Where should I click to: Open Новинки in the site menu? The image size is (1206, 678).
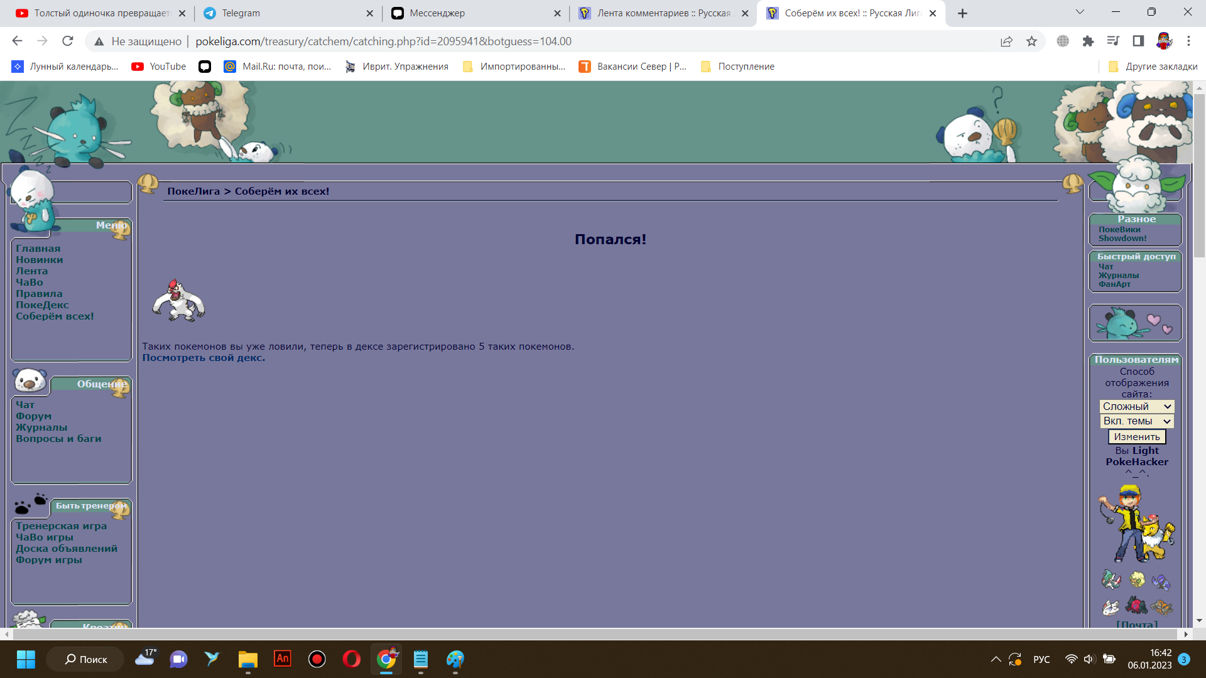point(40,260)
